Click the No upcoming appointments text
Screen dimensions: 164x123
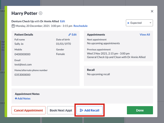(x=103, y=43)
